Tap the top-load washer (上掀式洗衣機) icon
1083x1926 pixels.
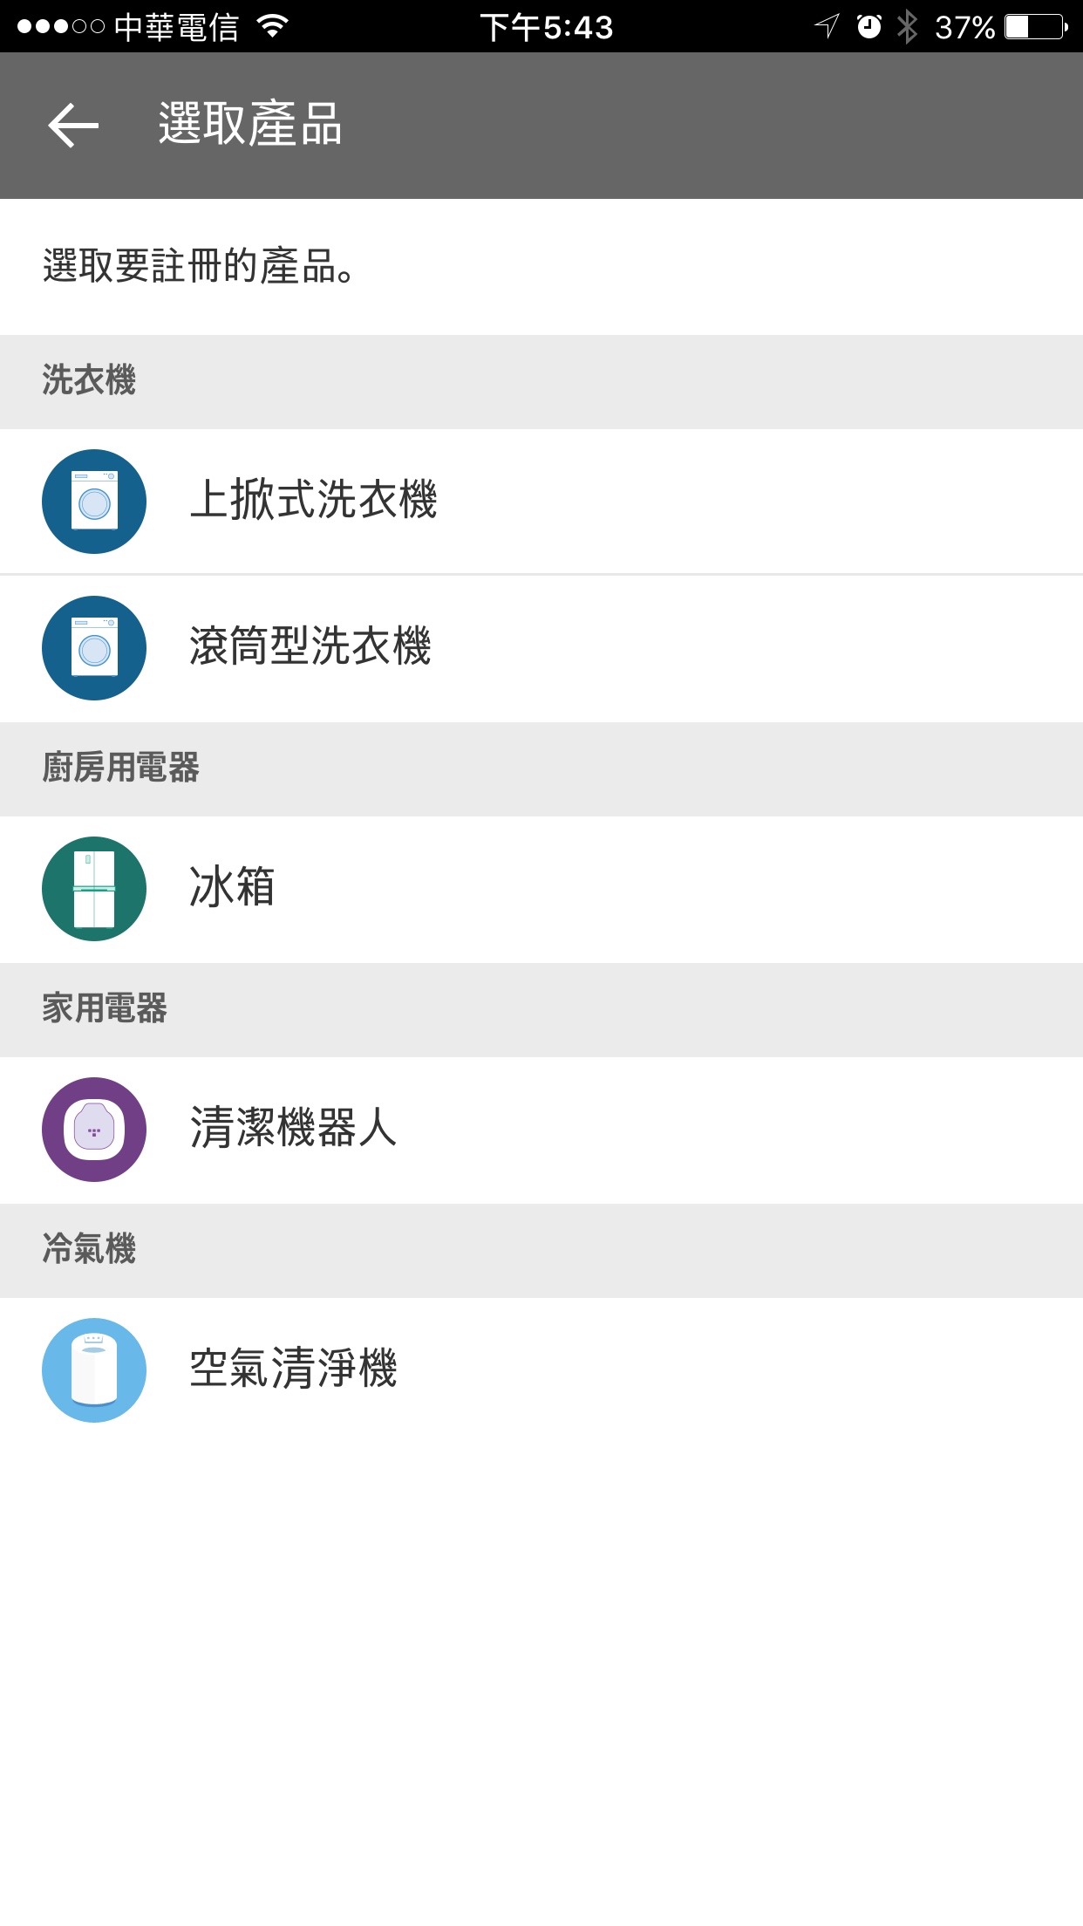(x=94, y=502)
